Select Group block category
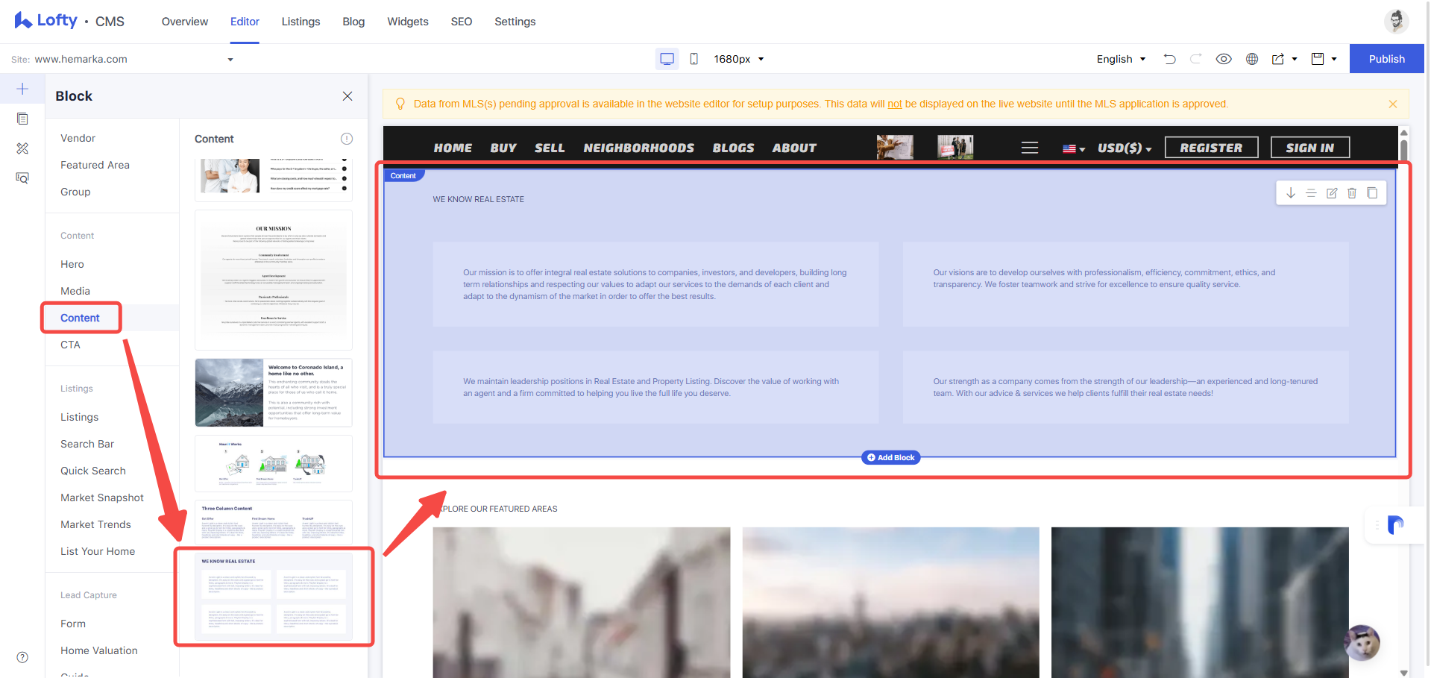Screen dimensions: 1431x678 [75, 192]
